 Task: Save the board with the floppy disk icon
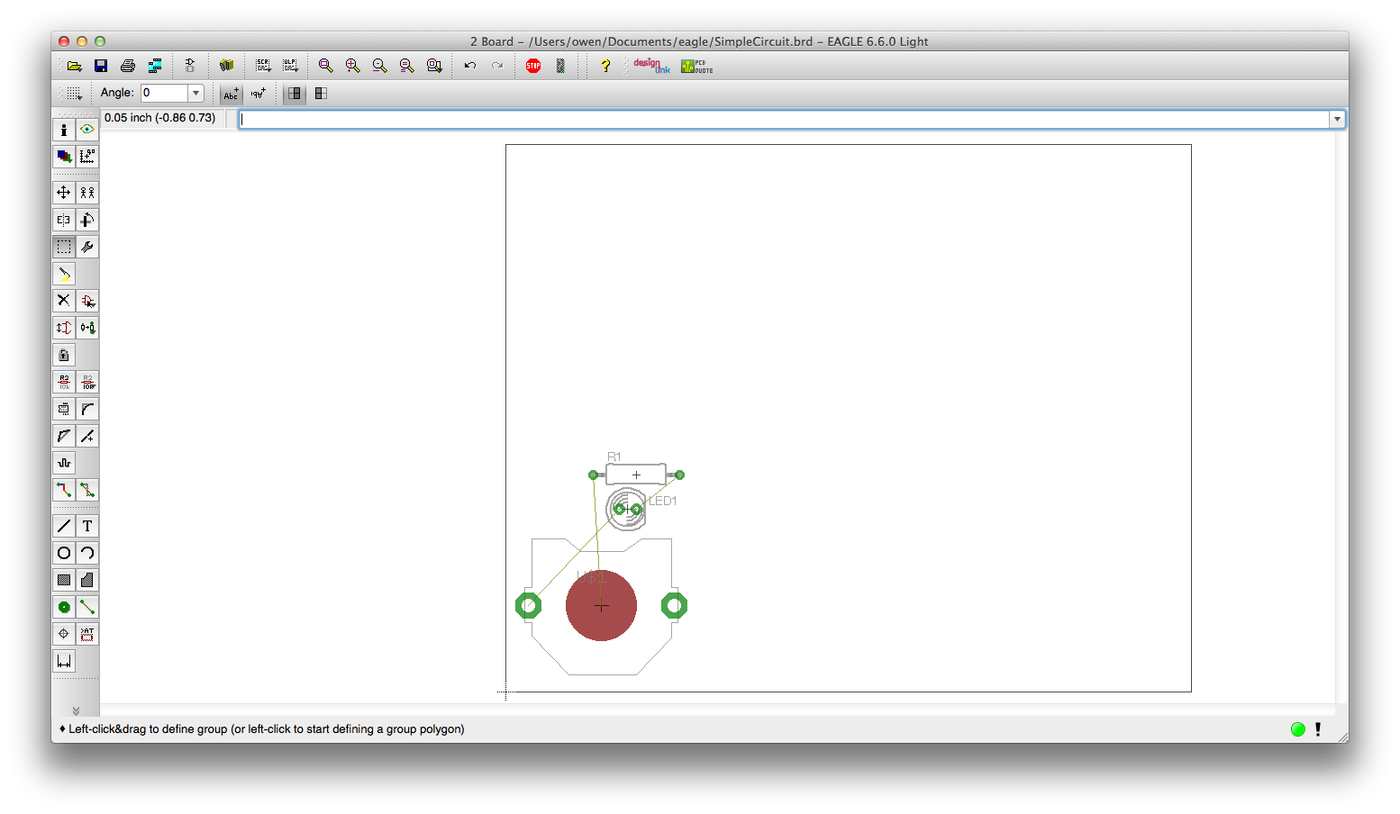click(101, 66)
